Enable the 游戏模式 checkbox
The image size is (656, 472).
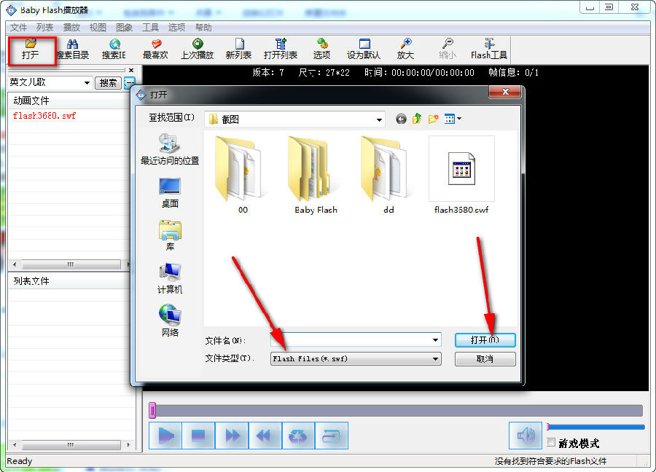click(551, 442)
